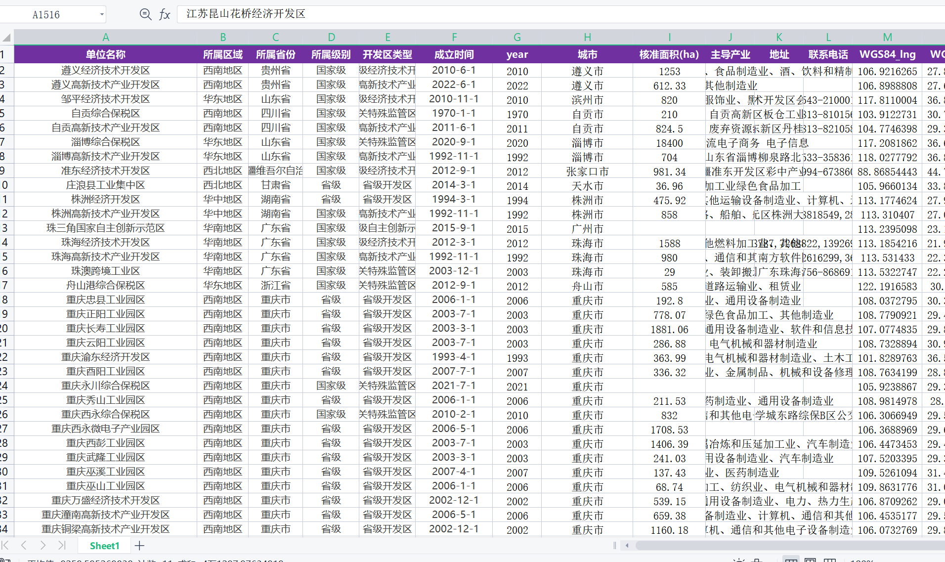Image resolution: width=945 pixels, height=562 pixels.
Task: Expand the Name Box dropdown arrow
Action: click(x=102, y=14)
